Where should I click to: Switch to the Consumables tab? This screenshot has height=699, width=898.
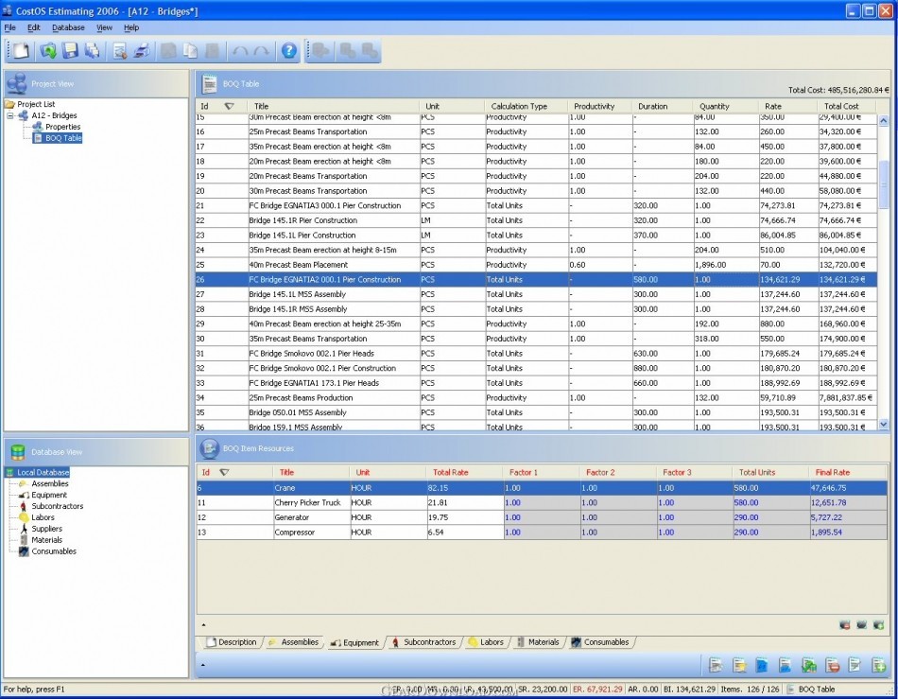click(601, 642)
